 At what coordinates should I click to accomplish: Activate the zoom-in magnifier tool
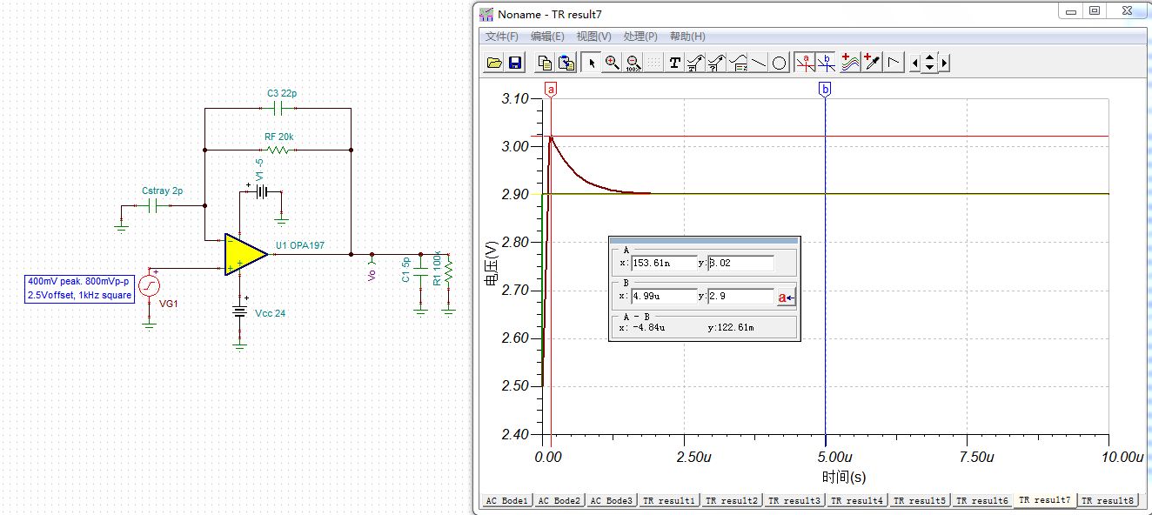pyautogui.click(x=613, y=63)
